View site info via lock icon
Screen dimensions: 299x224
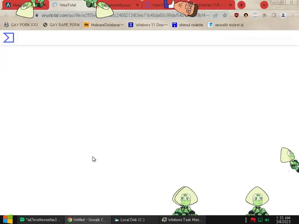coord(36,15)
